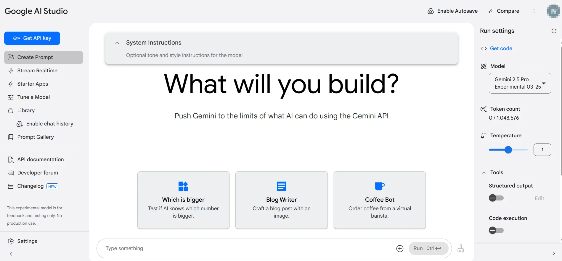
Task: Open Prompt Gallery from the sidebar
Action: coord(36,137)
